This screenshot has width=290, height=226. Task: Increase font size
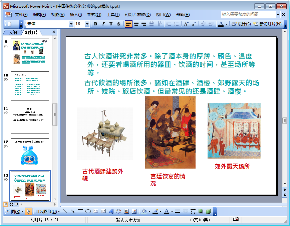(x=186, y=24)
